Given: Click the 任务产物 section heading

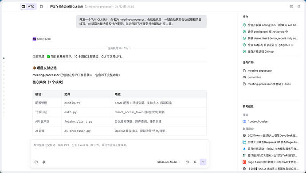Looking at the screenshot, I should coord(248,62).
